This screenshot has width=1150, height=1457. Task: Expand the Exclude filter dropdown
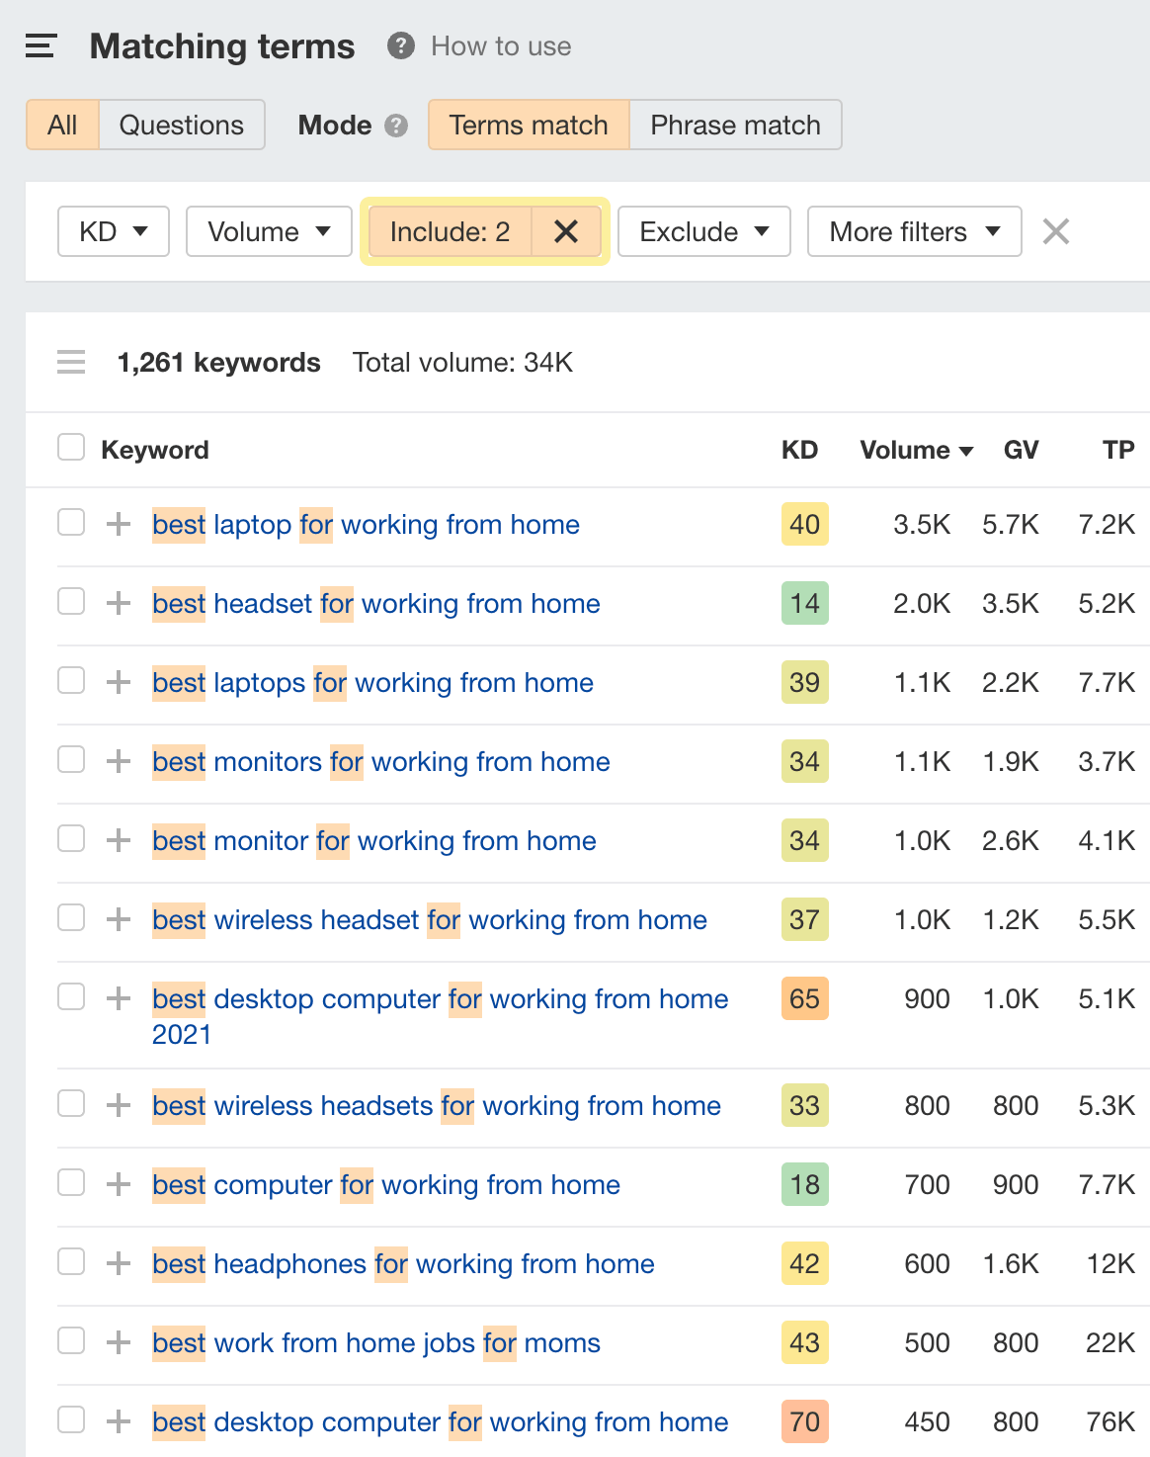pyautogui.click(x=703, y=231)
